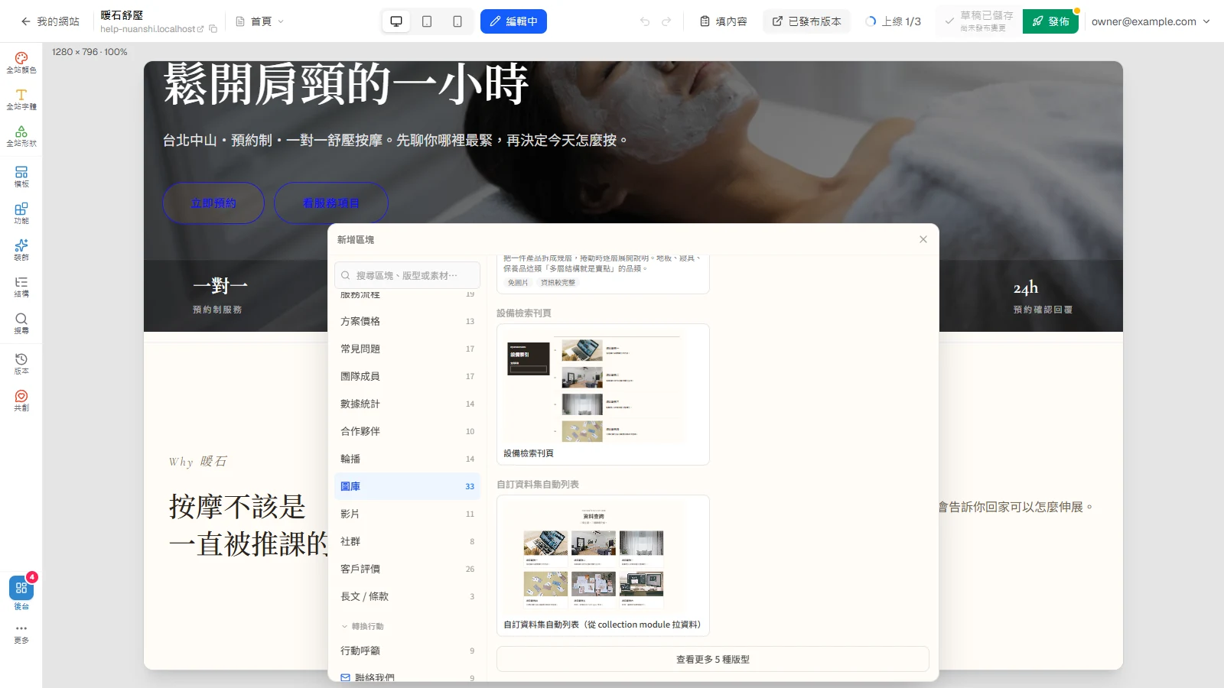Open the 已發布版本 published version

coord(807,21)
